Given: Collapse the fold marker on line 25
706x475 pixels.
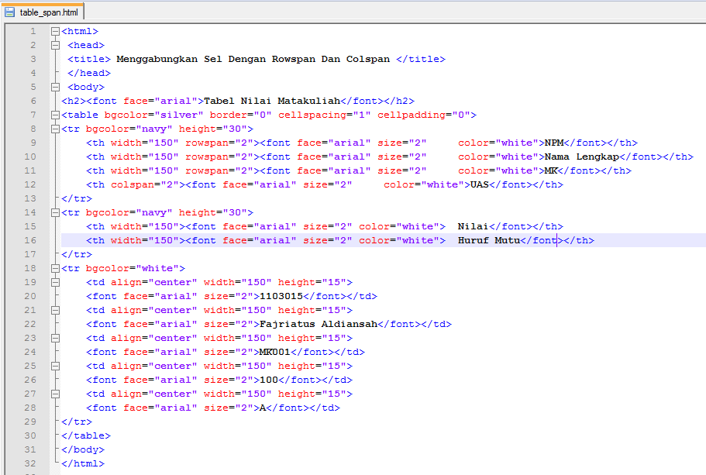Looking at the screenshot, I should 54,366.
